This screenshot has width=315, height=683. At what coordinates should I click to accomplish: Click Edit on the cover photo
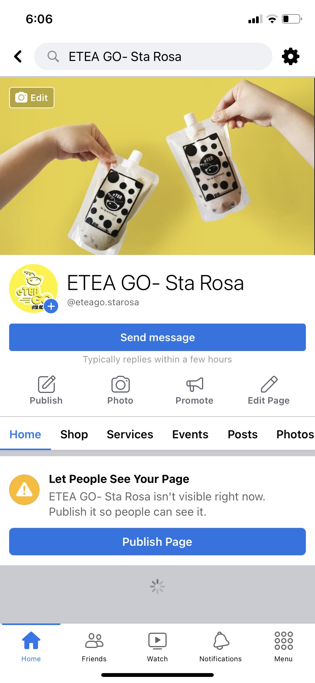click(32, 98)
